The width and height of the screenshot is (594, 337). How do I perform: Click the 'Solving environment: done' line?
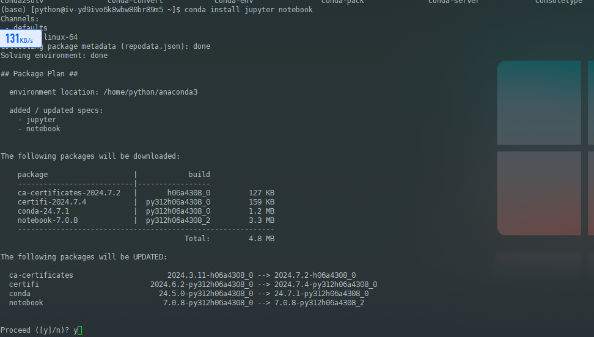tap(54, 56)
